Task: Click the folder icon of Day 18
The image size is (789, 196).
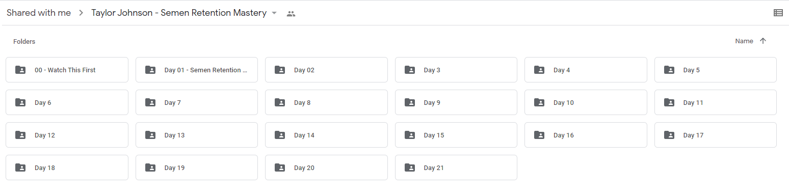Action: click(x=20, y=167)
